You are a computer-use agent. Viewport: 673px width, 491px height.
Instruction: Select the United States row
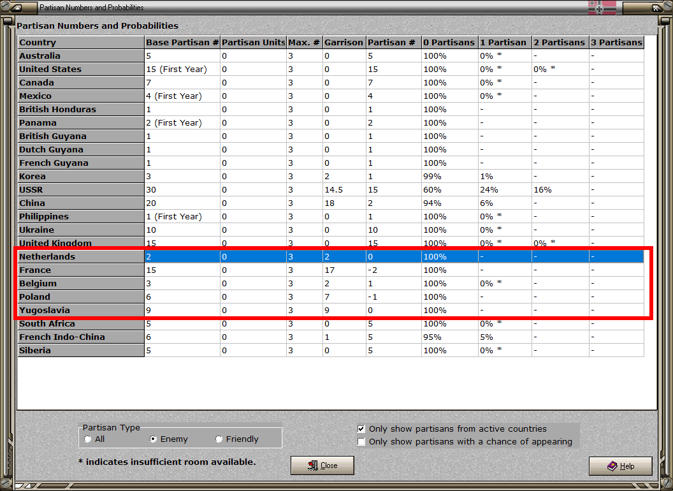331,69
